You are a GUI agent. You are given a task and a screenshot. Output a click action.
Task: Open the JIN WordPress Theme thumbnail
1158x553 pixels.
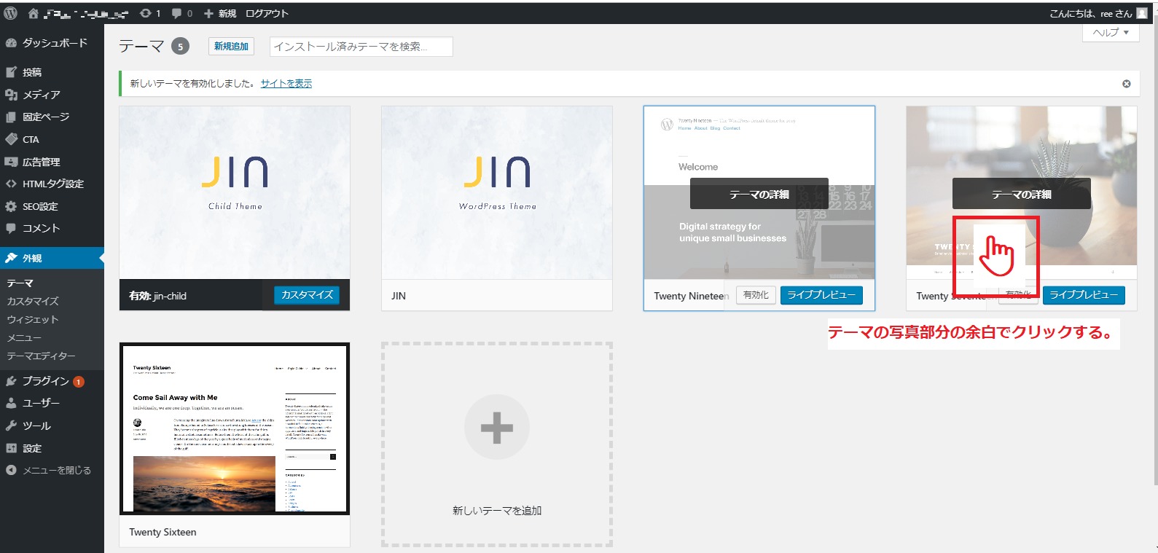pyautogui.click(x=497, y=192)
